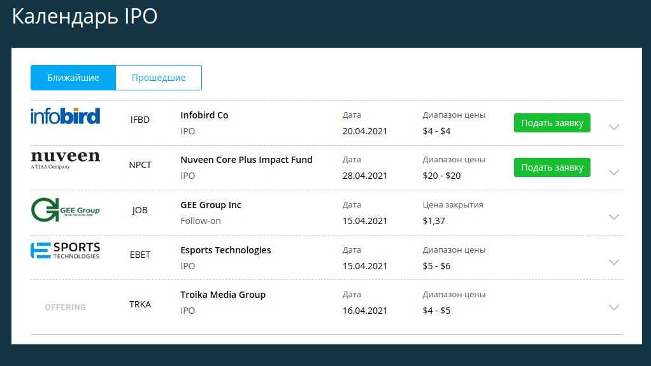Click the JOB ticker symbol
The width and height of the screenshot is (651, 366).
140,210
